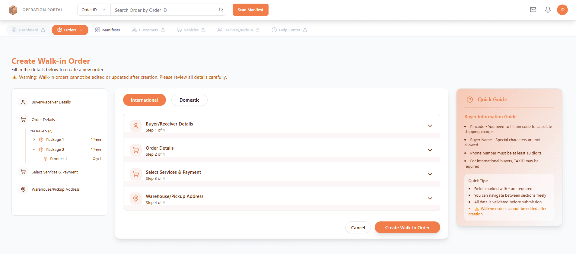Click the Delivery/Pickup lock icon

[258, 30]
